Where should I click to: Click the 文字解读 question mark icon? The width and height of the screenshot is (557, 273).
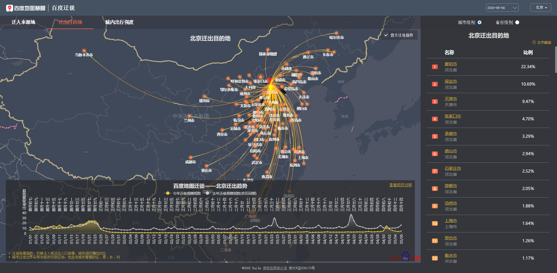[x=534, y=42]
